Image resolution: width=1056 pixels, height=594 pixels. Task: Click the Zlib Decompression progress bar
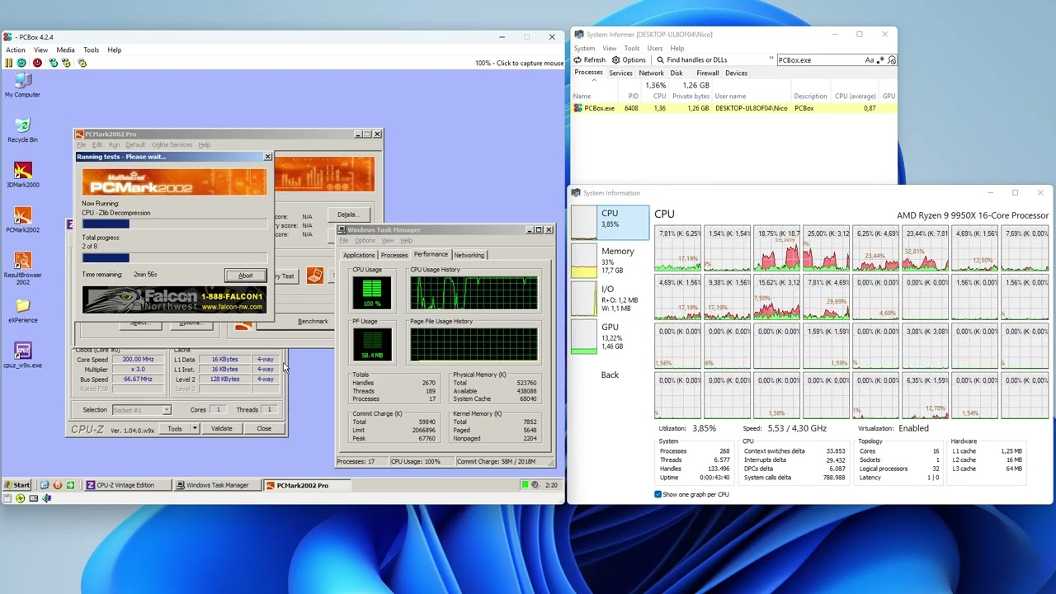click(x=174, y=224)
